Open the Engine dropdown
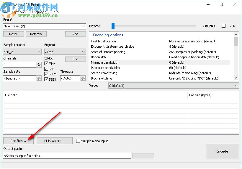242x169 pixels. (65, 52)
